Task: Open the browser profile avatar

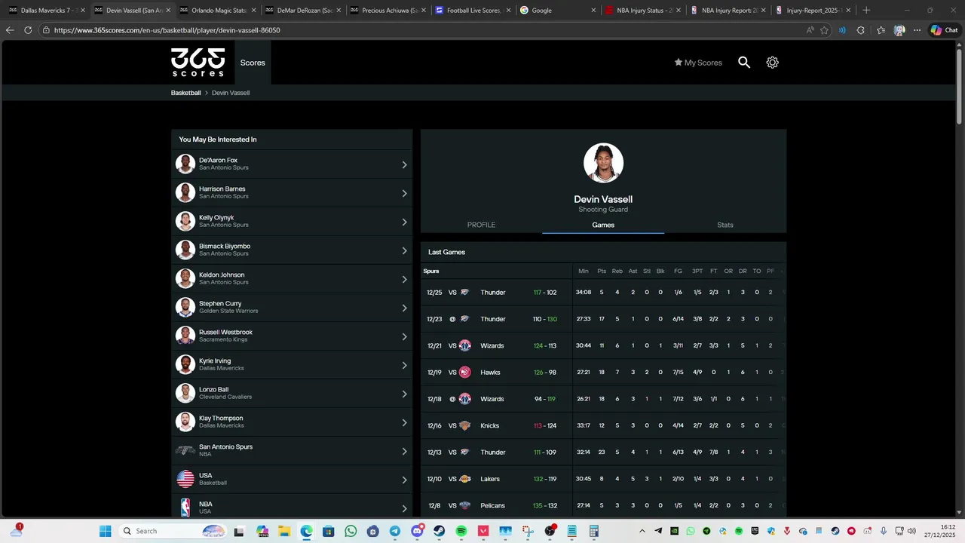Action: 899,30
